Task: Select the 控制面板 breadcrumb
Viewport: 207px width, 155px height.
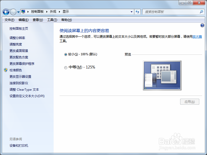Action: coord(37,12)
